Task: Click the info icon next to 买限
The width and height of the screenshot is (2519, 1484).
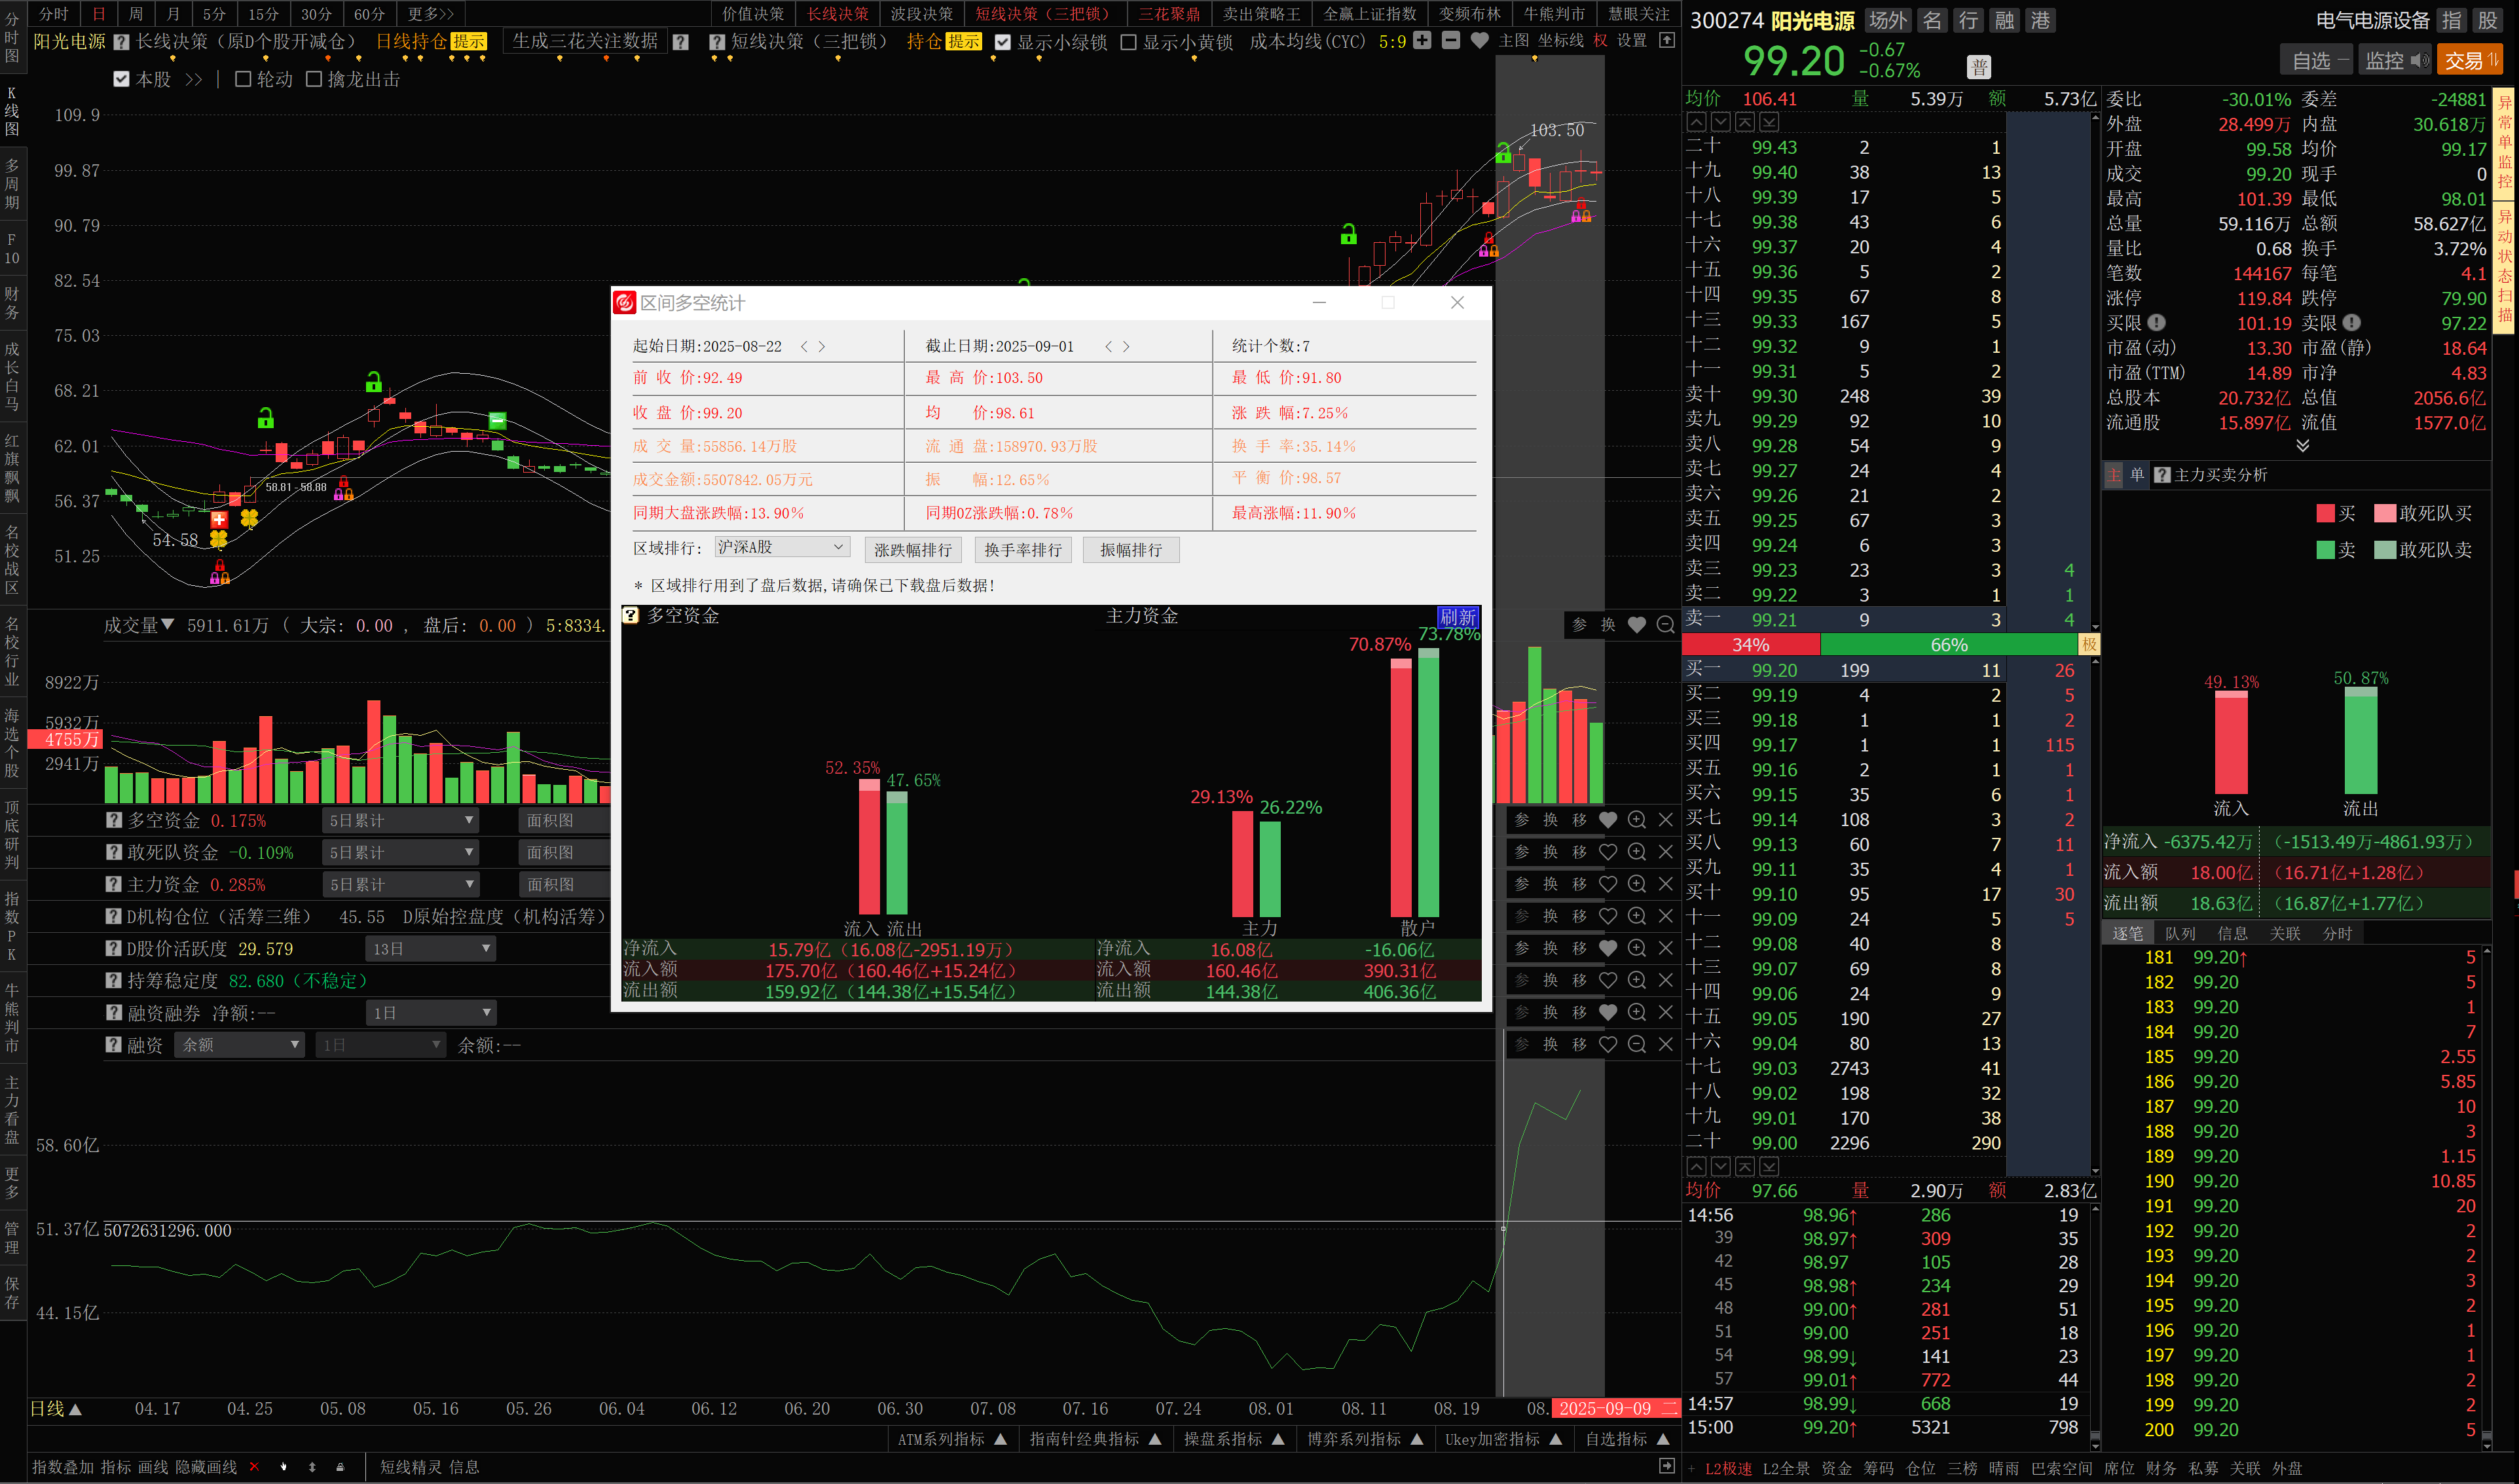Action: [x=2157, y=323]
